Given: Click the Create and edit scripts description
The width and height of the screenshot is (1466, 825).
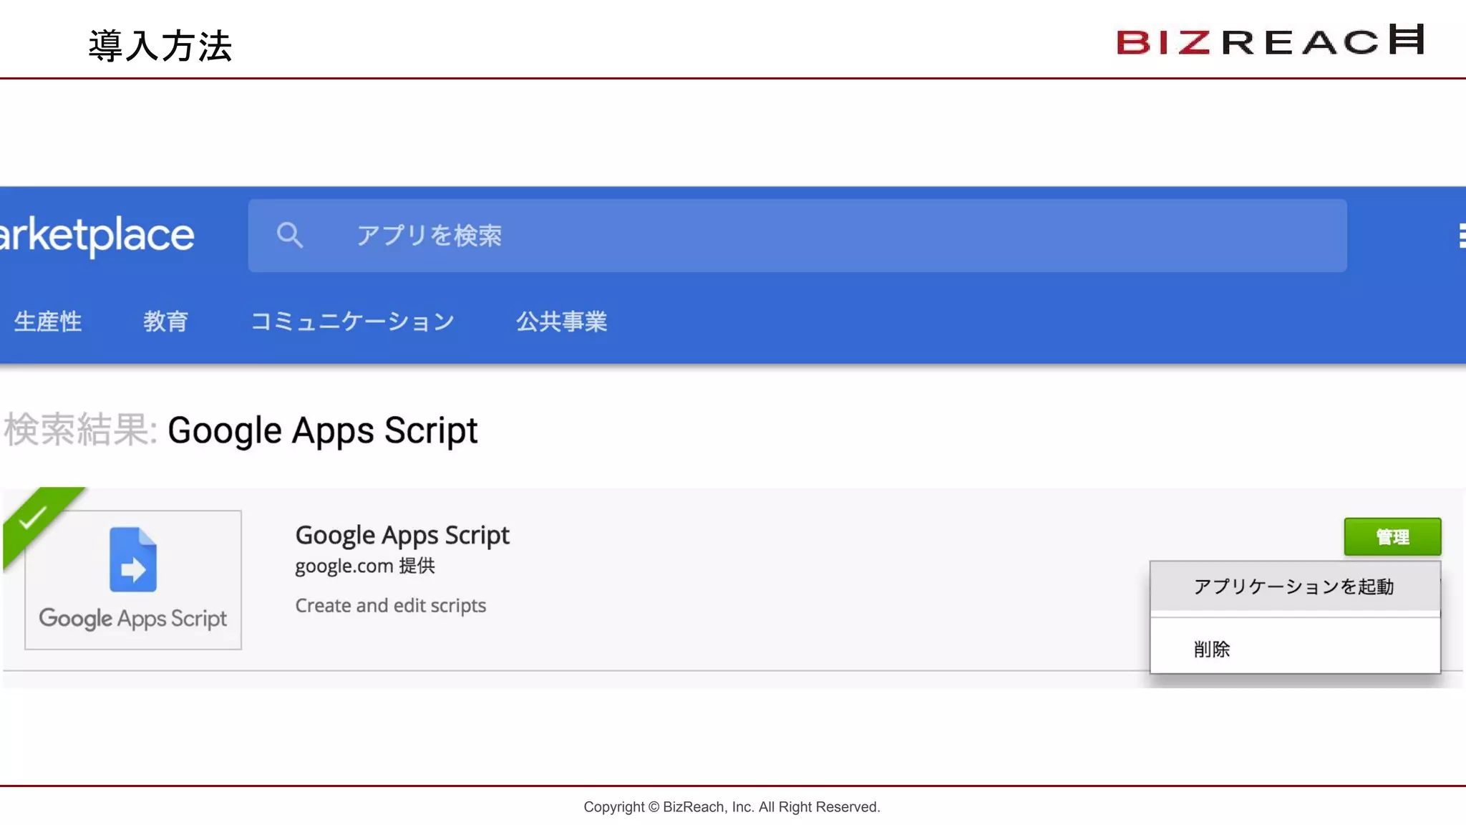Looking at the screenshot, I should coord(391,606).
